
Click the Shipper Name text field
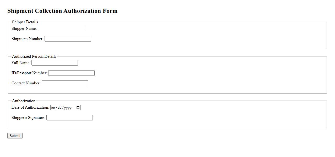point(61,29)
